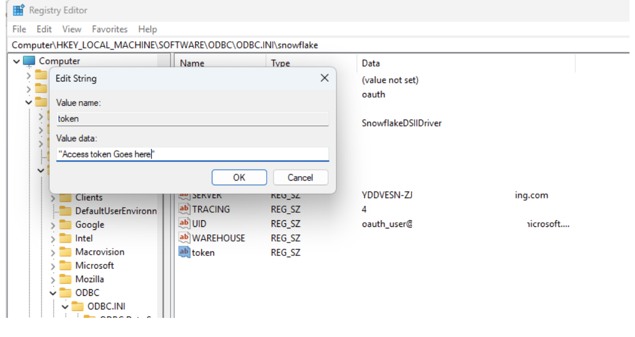This screenshot has width=635, height=337.
Task: Expand the Macrovision key
Action: pos(53,252)
